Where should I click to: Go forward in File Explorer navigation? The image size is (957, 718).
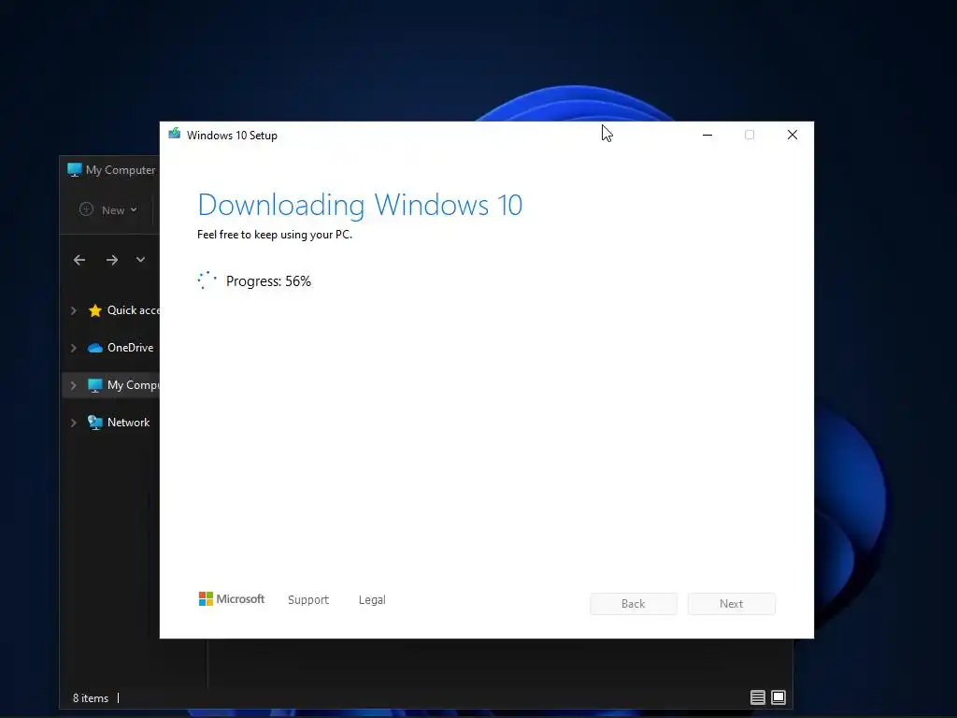click(112, 260)
